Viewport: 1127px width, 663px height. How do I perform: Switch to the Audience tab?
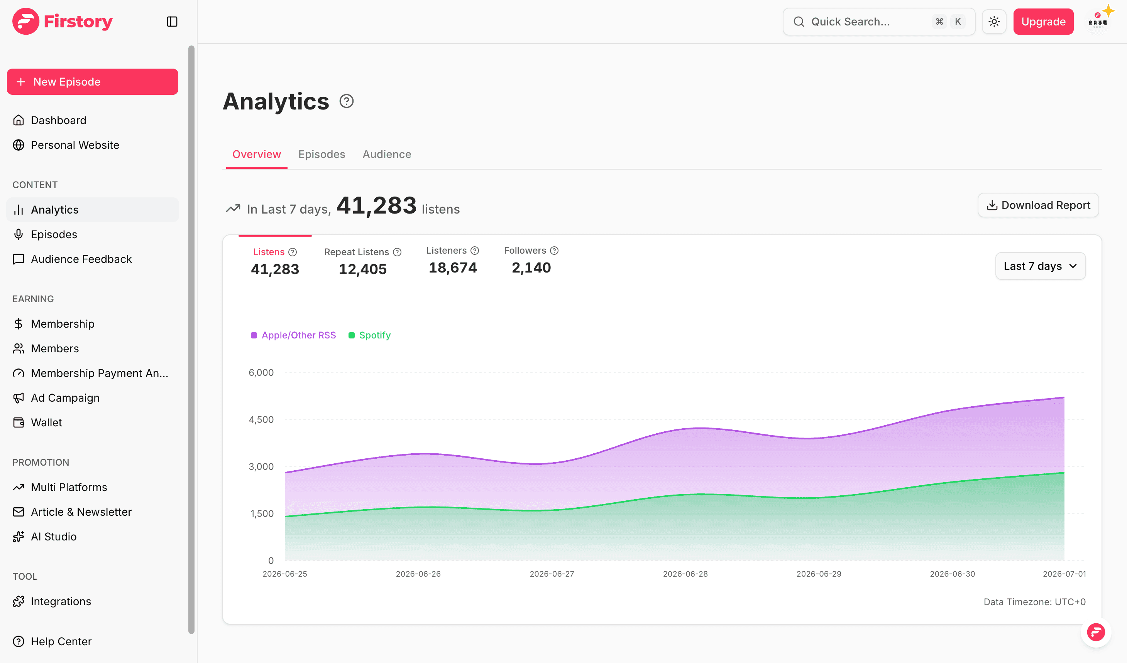click(387, 154)
